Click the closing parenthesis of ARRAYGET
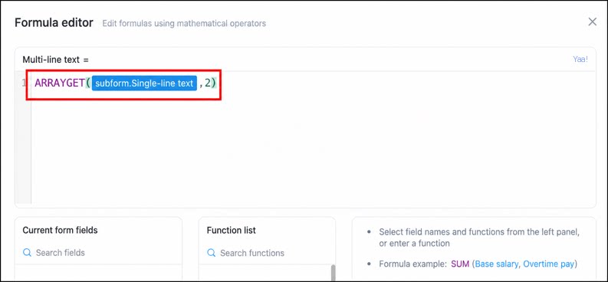 click(213, 83)
